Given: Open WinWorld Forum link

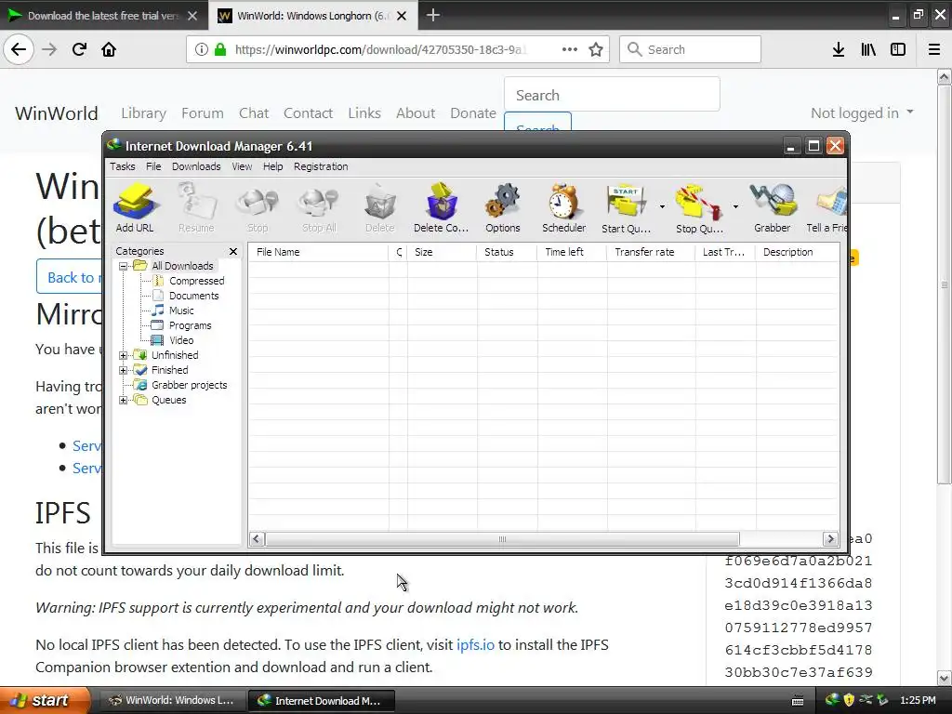Looking at the screenshot, I should [x=202, y=112].
